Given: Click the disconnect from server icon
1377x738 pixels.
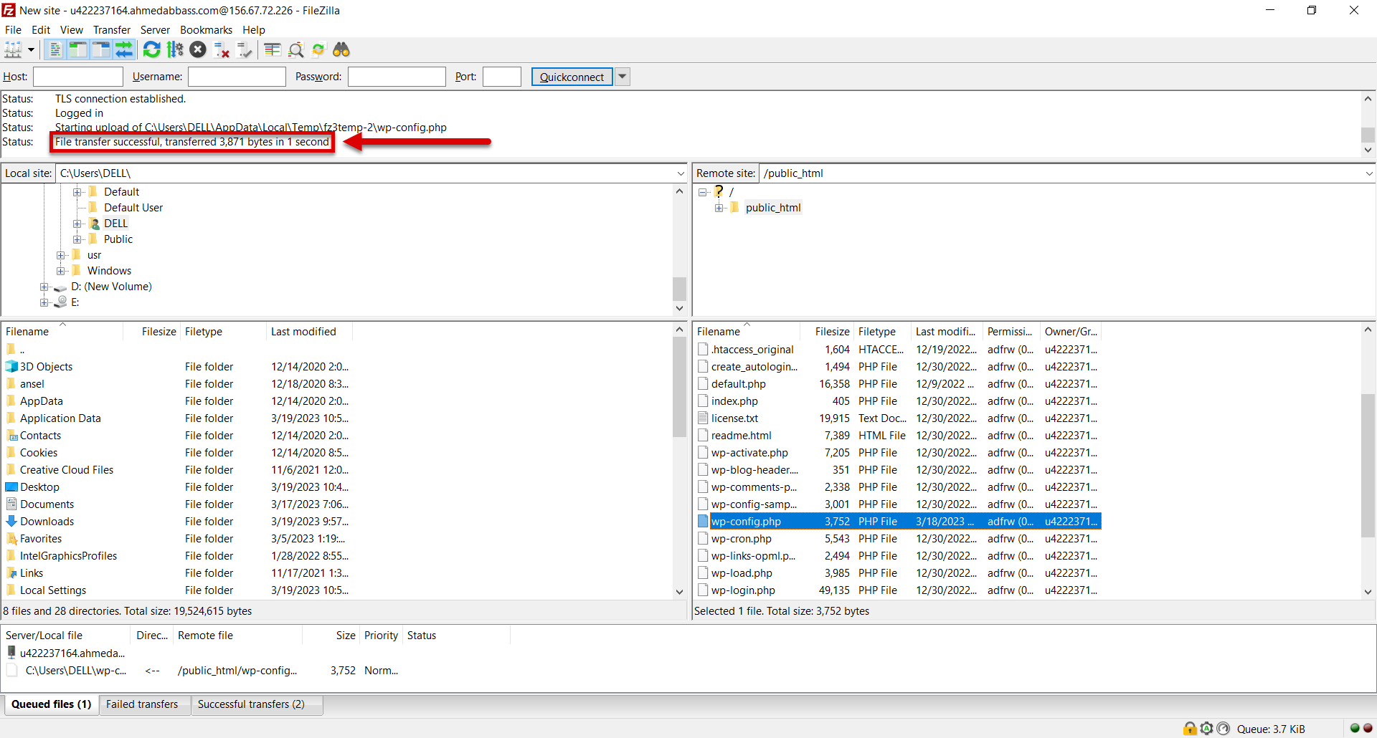Looking at the screenshot, I should pos(222,49).
